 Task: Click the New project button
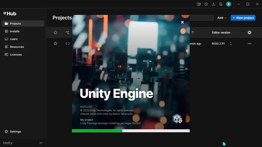tap(243, 18)
